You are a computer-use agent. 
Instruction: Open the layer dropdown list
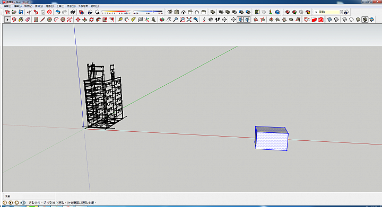341,12
